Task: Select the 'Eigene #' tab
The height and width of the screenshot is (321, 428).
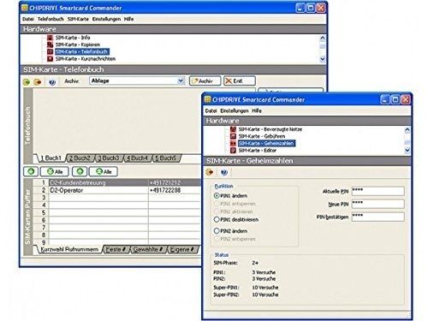Action: 182,249
